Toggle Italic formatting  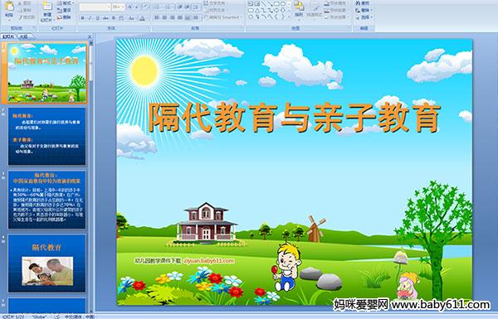(90, 18)
